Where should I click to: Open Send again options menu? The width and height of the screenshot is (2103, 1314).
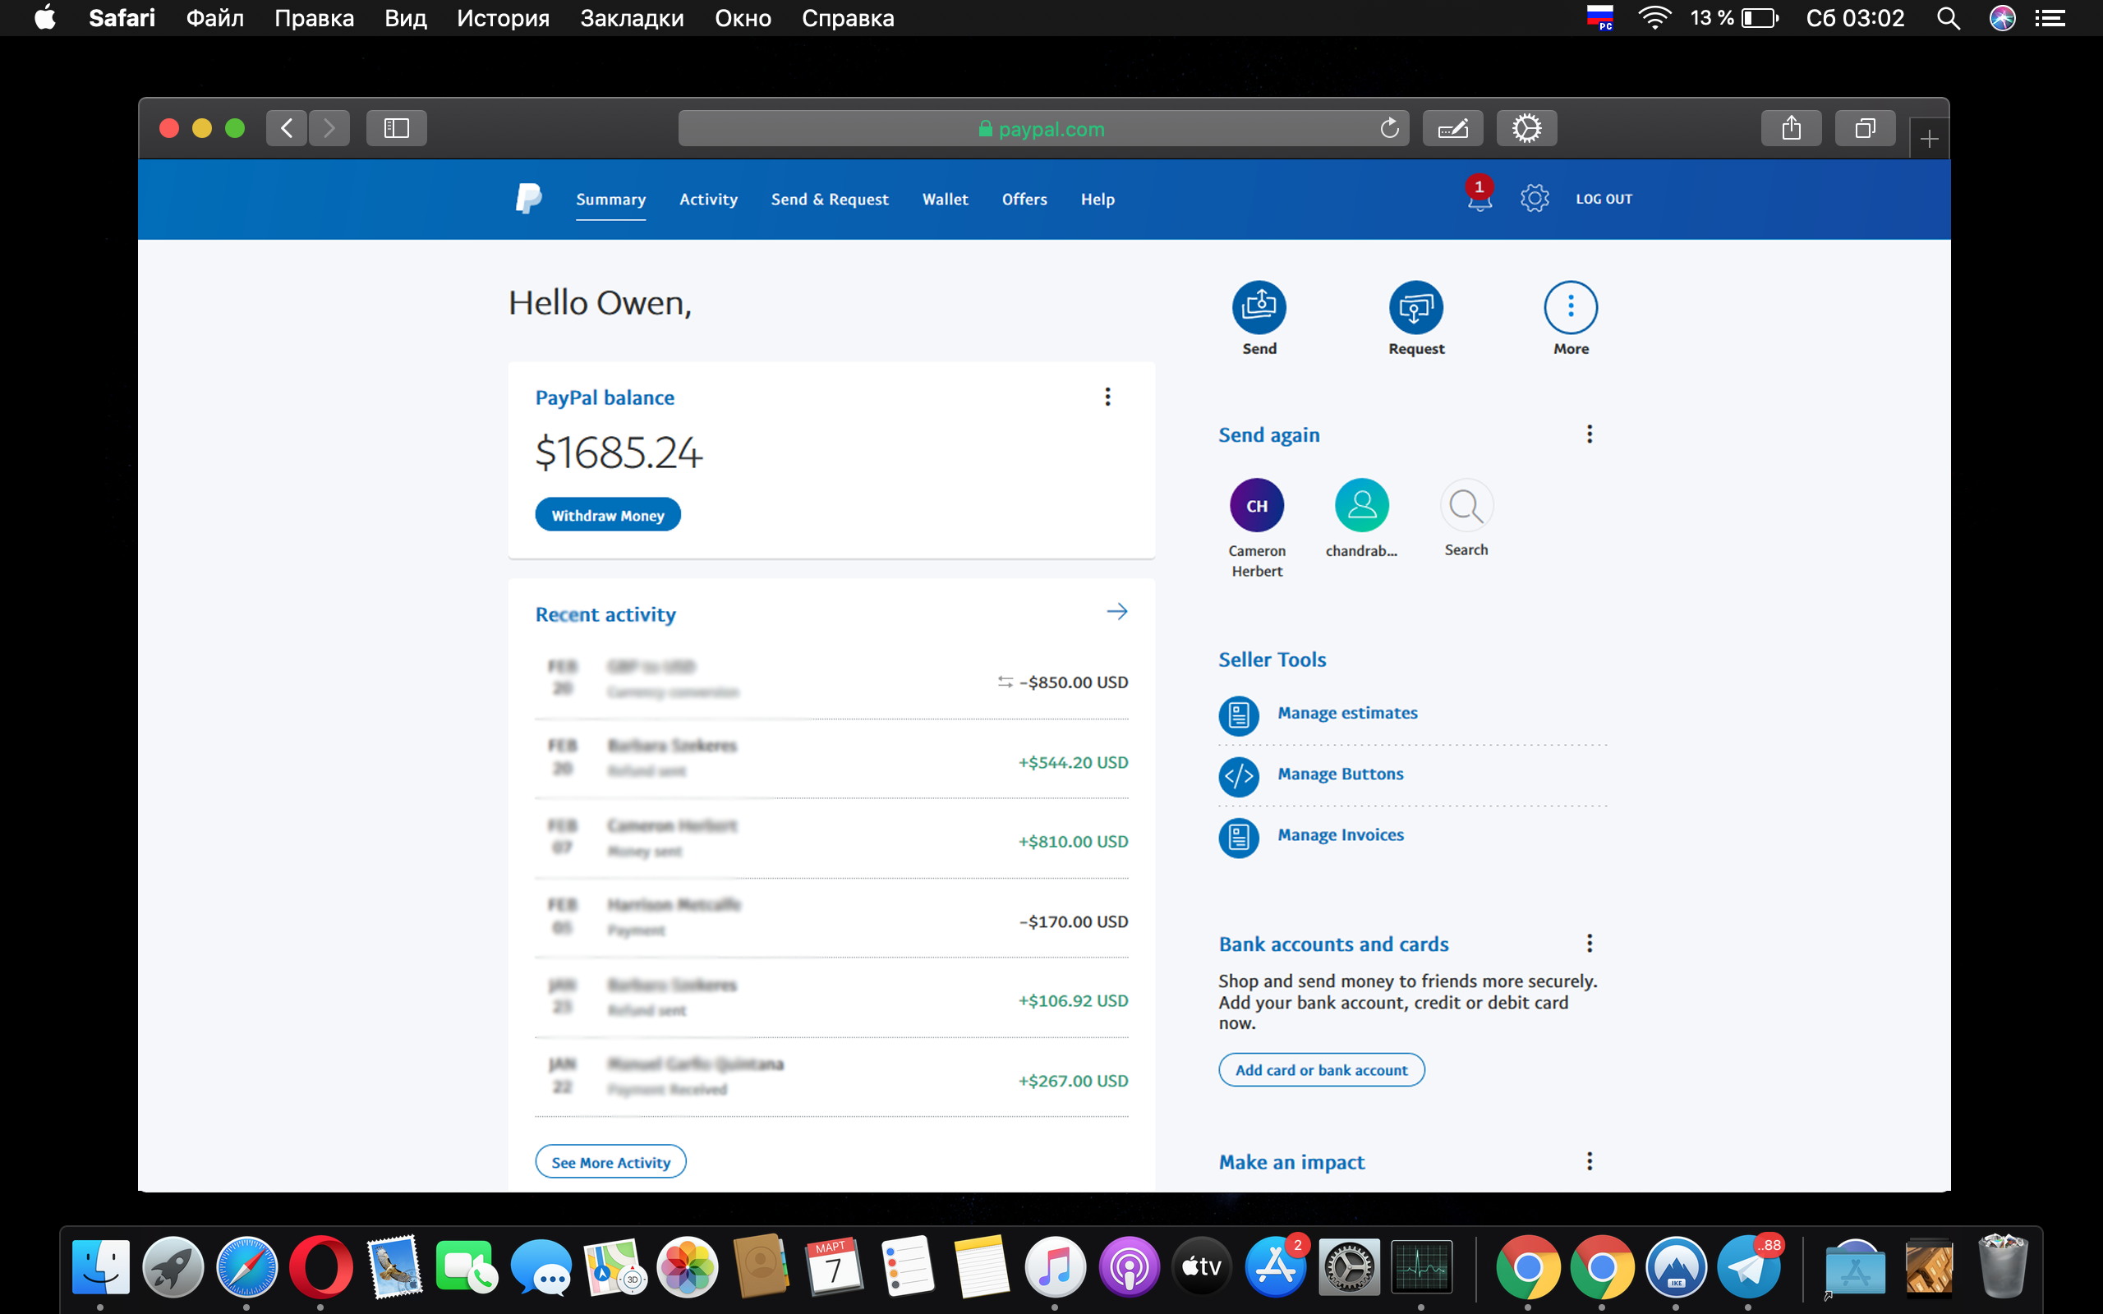pyautogui.click(x=1590, y=434)
